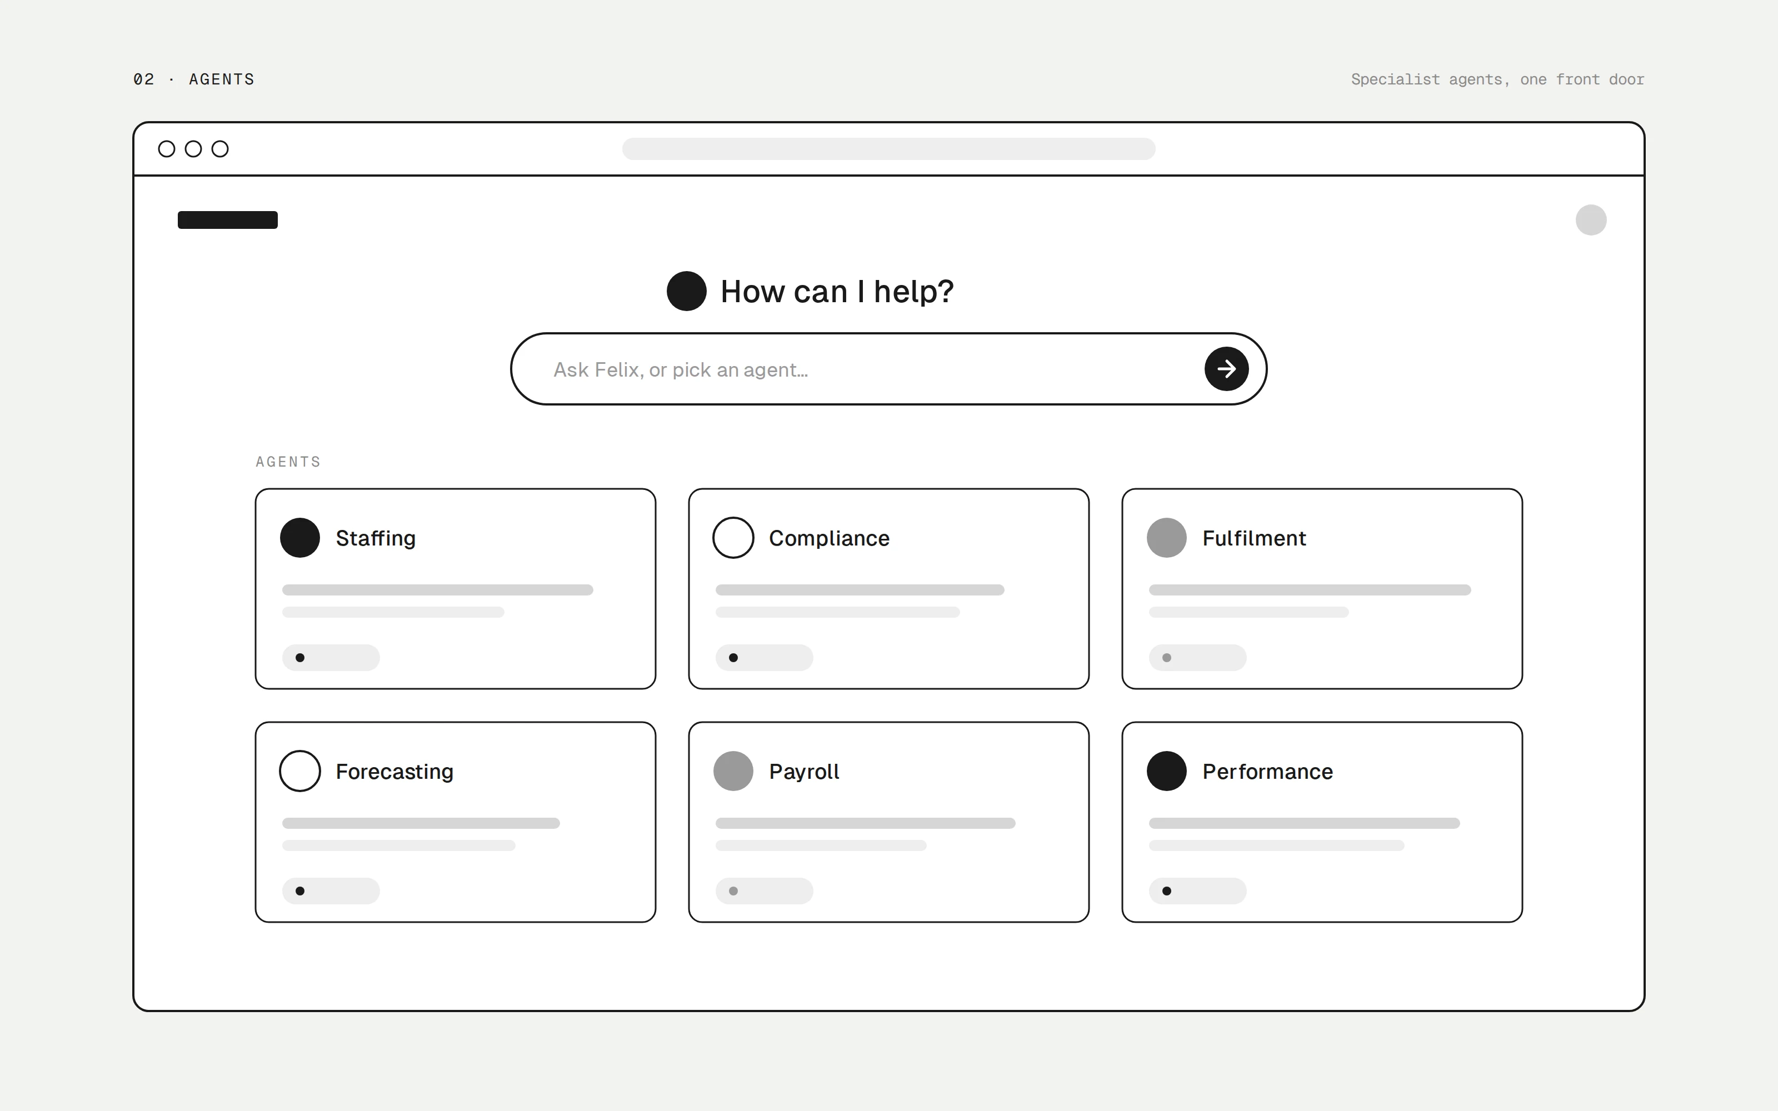This screenshot has height=1111, width=1778.
Task: Click the status pill on Compliance card
Action: [764, 658]
